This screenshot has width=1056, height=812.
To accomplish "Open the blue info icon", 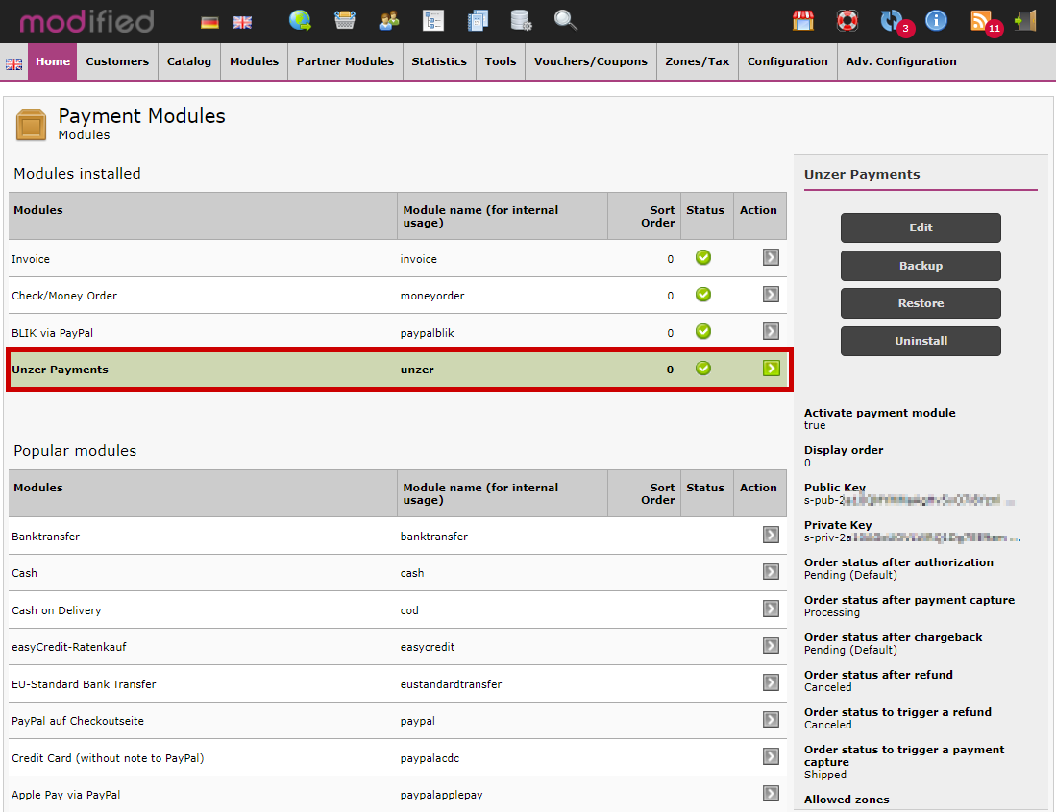I will [x=936, y=21].
